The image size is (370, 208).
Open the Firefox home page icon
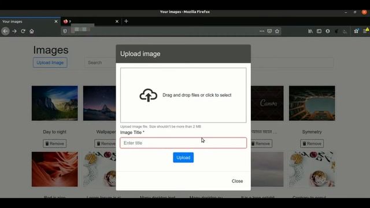pyautogui.click(x=32, y=31)
